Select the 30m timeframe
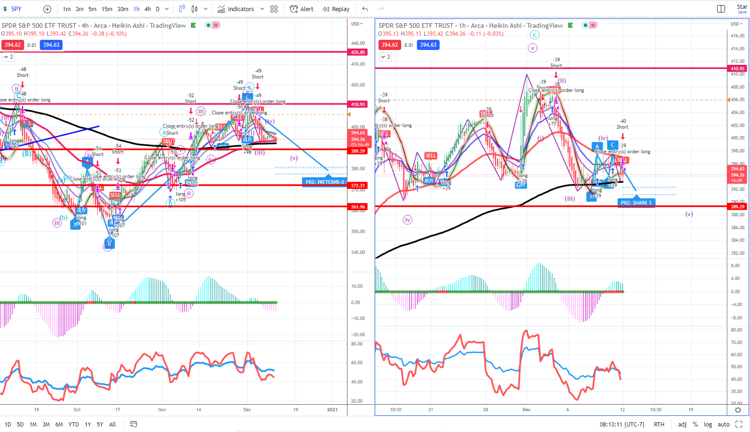Screen dimensions: 750x432 tap(123, 9)
